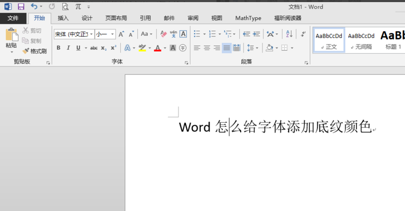
Task: Select the 标题 1 style
Action: [x=393, y=41]
